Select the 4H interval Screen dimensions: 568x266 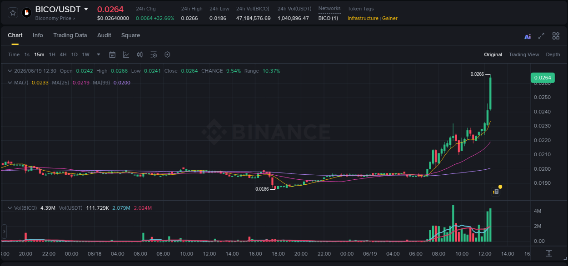tap(63, 54)
